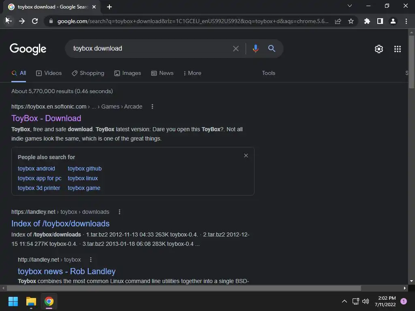Image resolution: width=415 pixels, height=311 pixels.
Task: Search for toybox github
Action: tap(85, 169)
